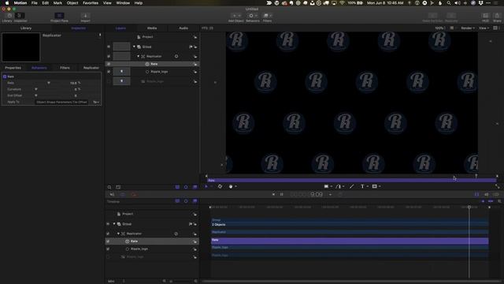Adjust the Curvature parameter slider

tap(36, 89)
